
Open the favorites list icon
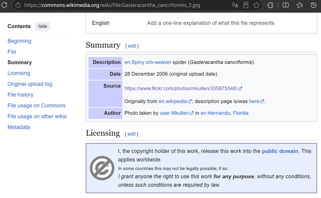pyautogui.click(x=299, y=5)
